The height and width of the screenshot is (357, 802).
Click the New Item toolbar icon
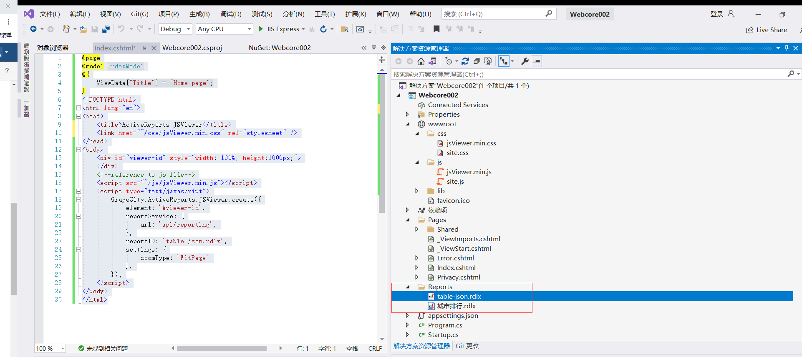66,29
